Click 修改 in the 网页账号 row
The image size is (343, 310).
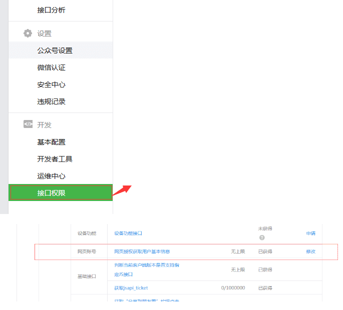coord(310,251)
